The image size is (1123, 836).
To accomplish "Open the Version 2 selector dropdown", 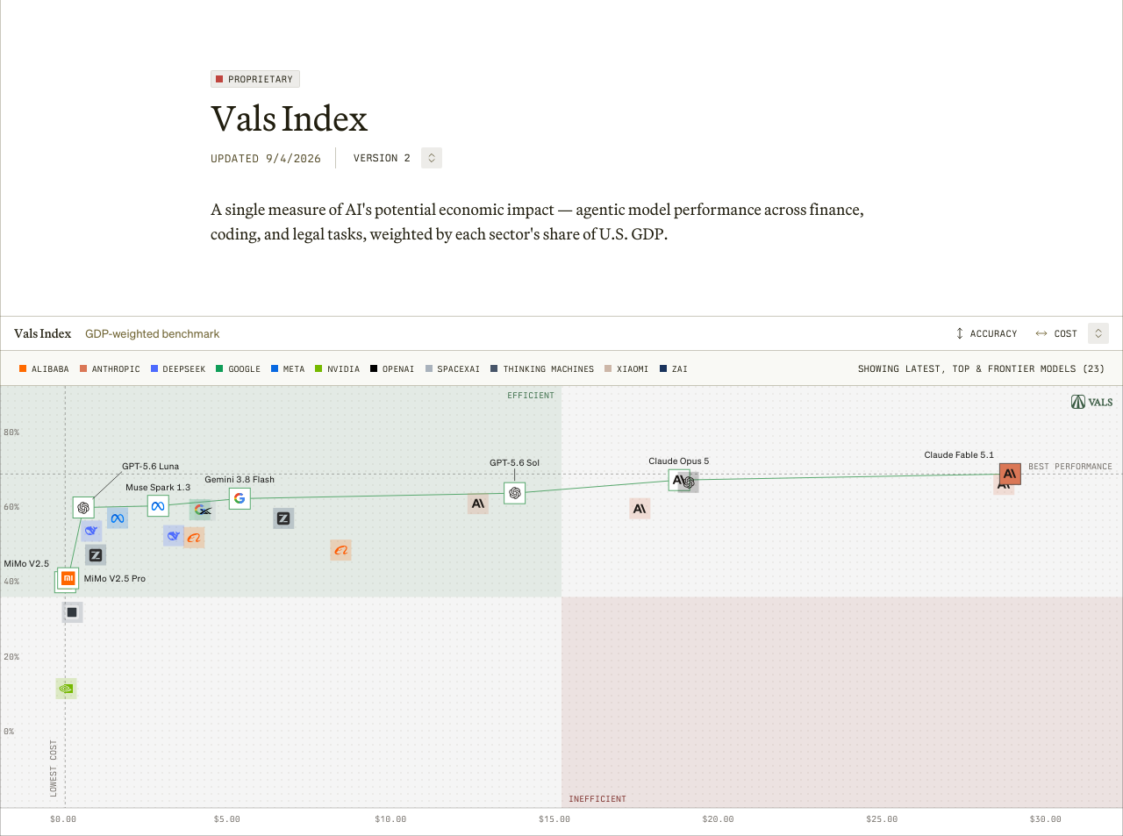I will [432, 158].
